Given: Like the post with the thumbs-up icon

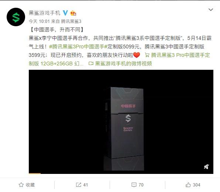Looking at the screenshot, I should [x=188, y=185].
